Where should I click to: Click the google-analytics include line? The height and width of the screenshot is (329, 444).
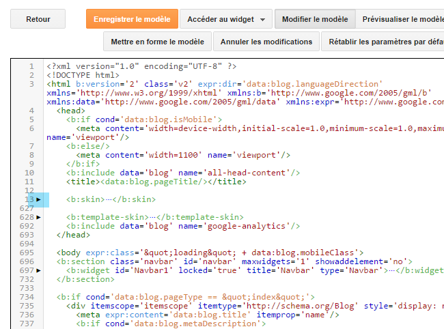point(183,227)
